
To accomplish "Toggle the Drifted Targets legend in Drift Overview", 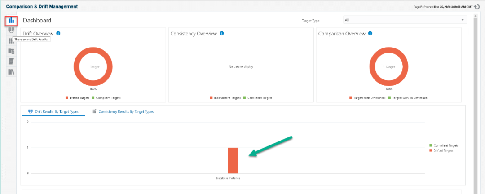I will pyautogui.click(x=77, y=98).
